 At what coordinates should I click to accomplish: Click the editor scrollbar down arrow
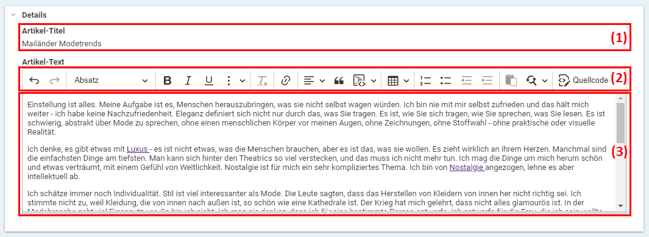[x=620, y=205]
